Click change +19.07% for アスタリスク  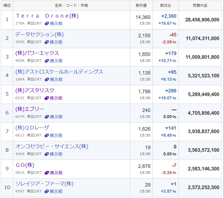[x=168, y=98]
